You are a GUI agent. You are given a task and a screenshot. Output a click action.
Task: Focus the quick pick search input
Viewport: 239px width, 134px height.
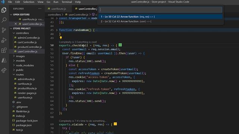161,10
